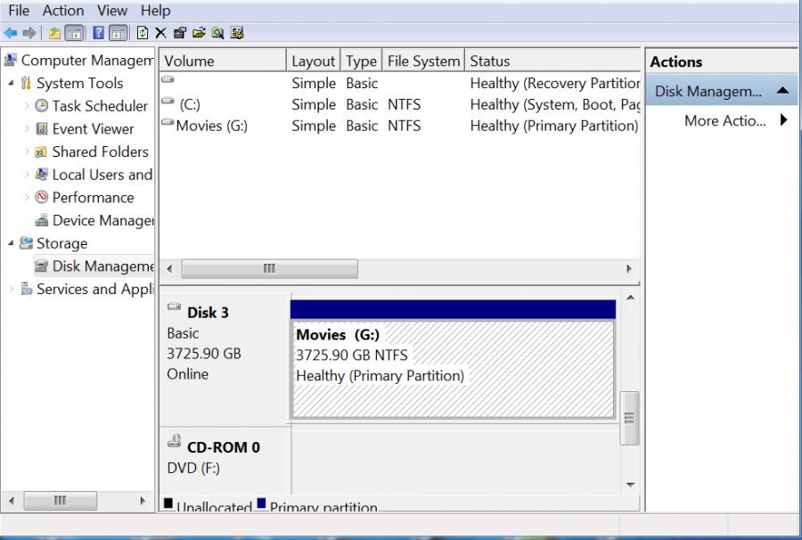The image size is (802, 540).
Task: Click the drive icon of (C:) volume
Action: click(168, 101)
